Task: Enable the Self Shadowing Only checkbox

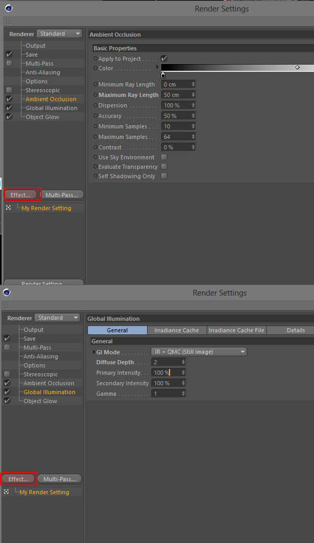Action: click(x=164, y=176)
